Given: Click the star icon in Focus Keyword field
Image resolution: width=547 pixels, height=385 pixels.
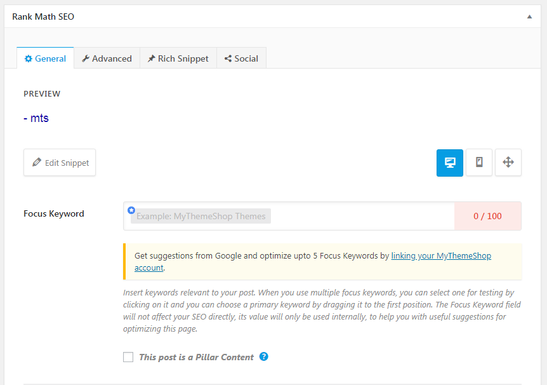Looking at the screenshot, I should 131,210.
